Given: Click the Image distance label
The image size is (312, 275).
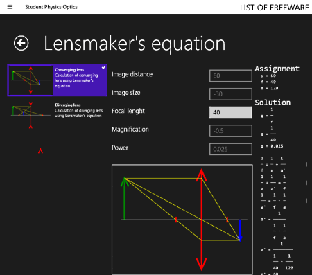Looking at the screenshot, I should [x=132, y=74].
